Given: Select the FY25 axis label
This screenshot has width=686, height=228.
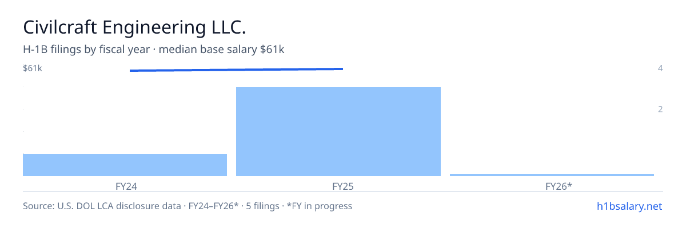Looking at the screenshot, I should pos(338,186).
